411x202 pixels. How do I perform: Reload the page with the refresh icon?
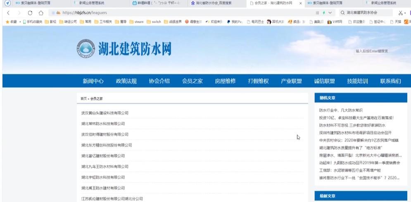point(30,13)
